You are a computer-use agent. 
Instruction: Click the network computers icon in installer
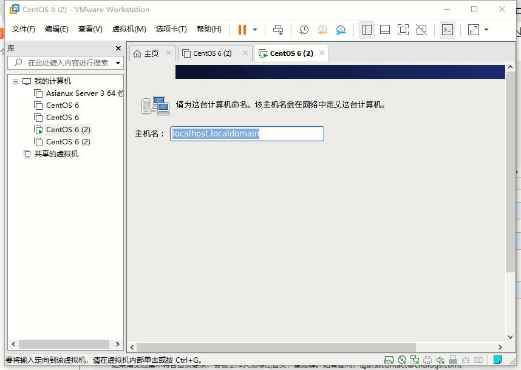[x=155, y=106]
